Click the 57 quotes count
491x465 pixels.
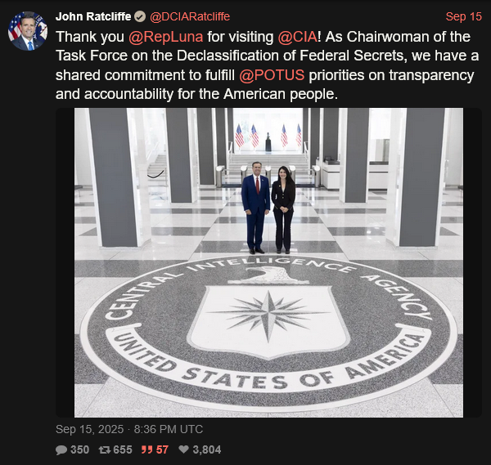[x=162, y=450]
